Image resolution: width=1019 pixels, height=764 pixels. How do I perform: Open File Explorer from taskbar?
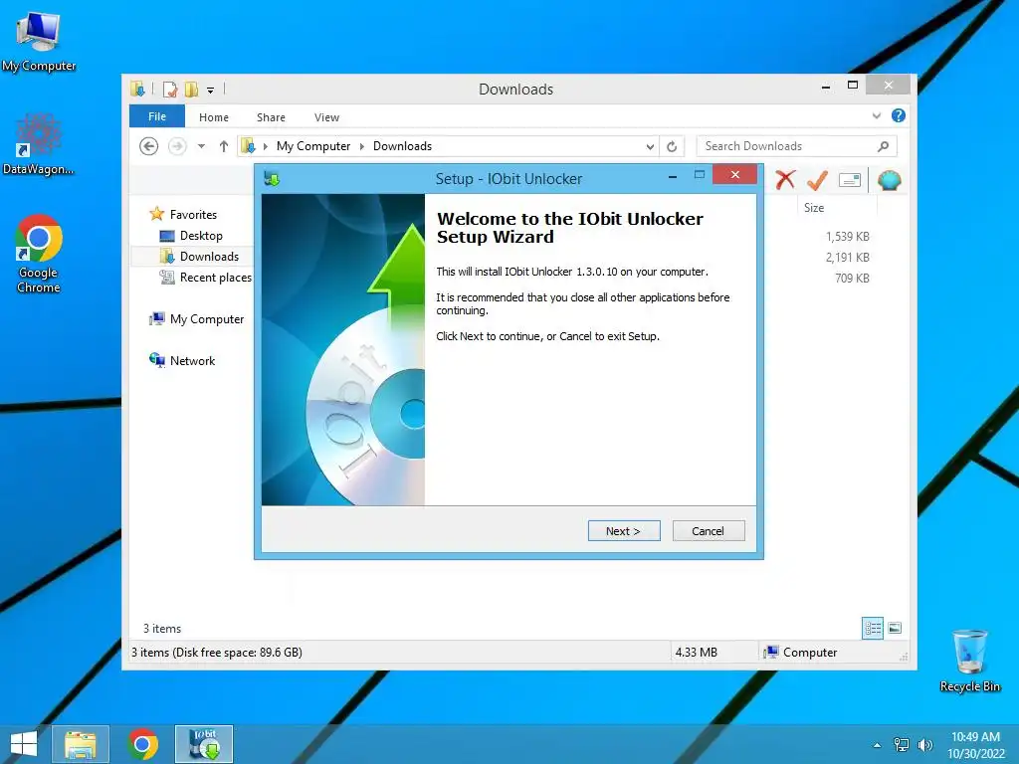(x=81, y=744)
